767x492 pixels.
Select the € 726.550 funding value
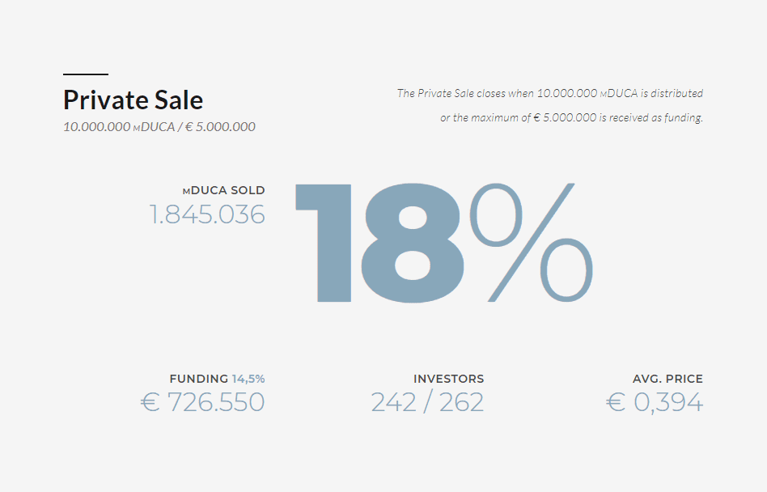[202, 402]
